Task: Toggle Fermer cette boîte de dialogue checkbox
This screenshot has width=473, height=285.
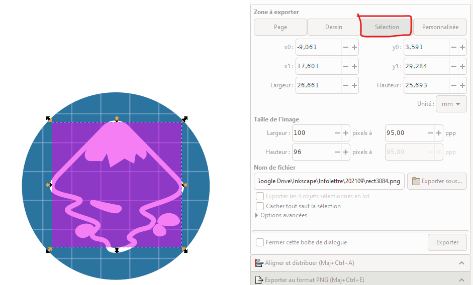Action: pyautogui.click(x=260, y=242)
